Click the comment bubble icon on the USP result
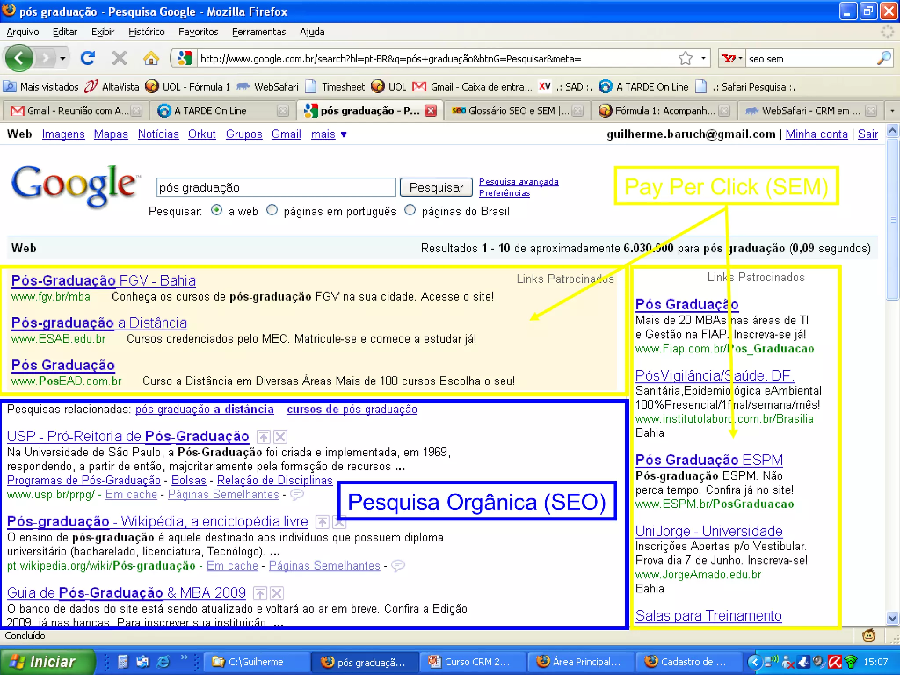Screen dimensions: 900x675 tap(297, 494)
